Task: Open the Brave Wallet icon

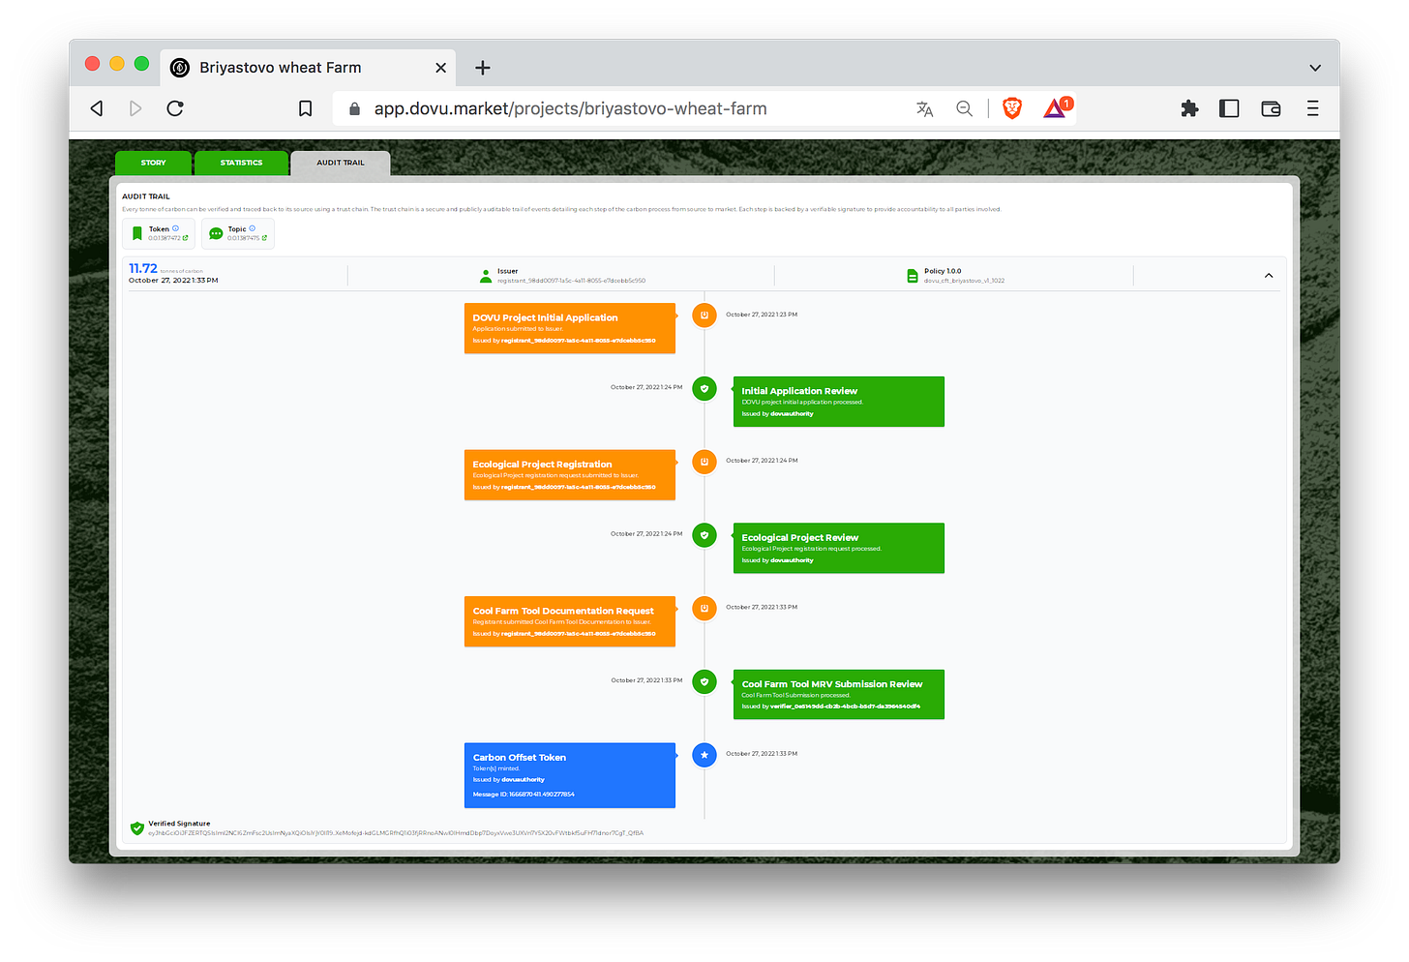Action: pos(1271,108)
